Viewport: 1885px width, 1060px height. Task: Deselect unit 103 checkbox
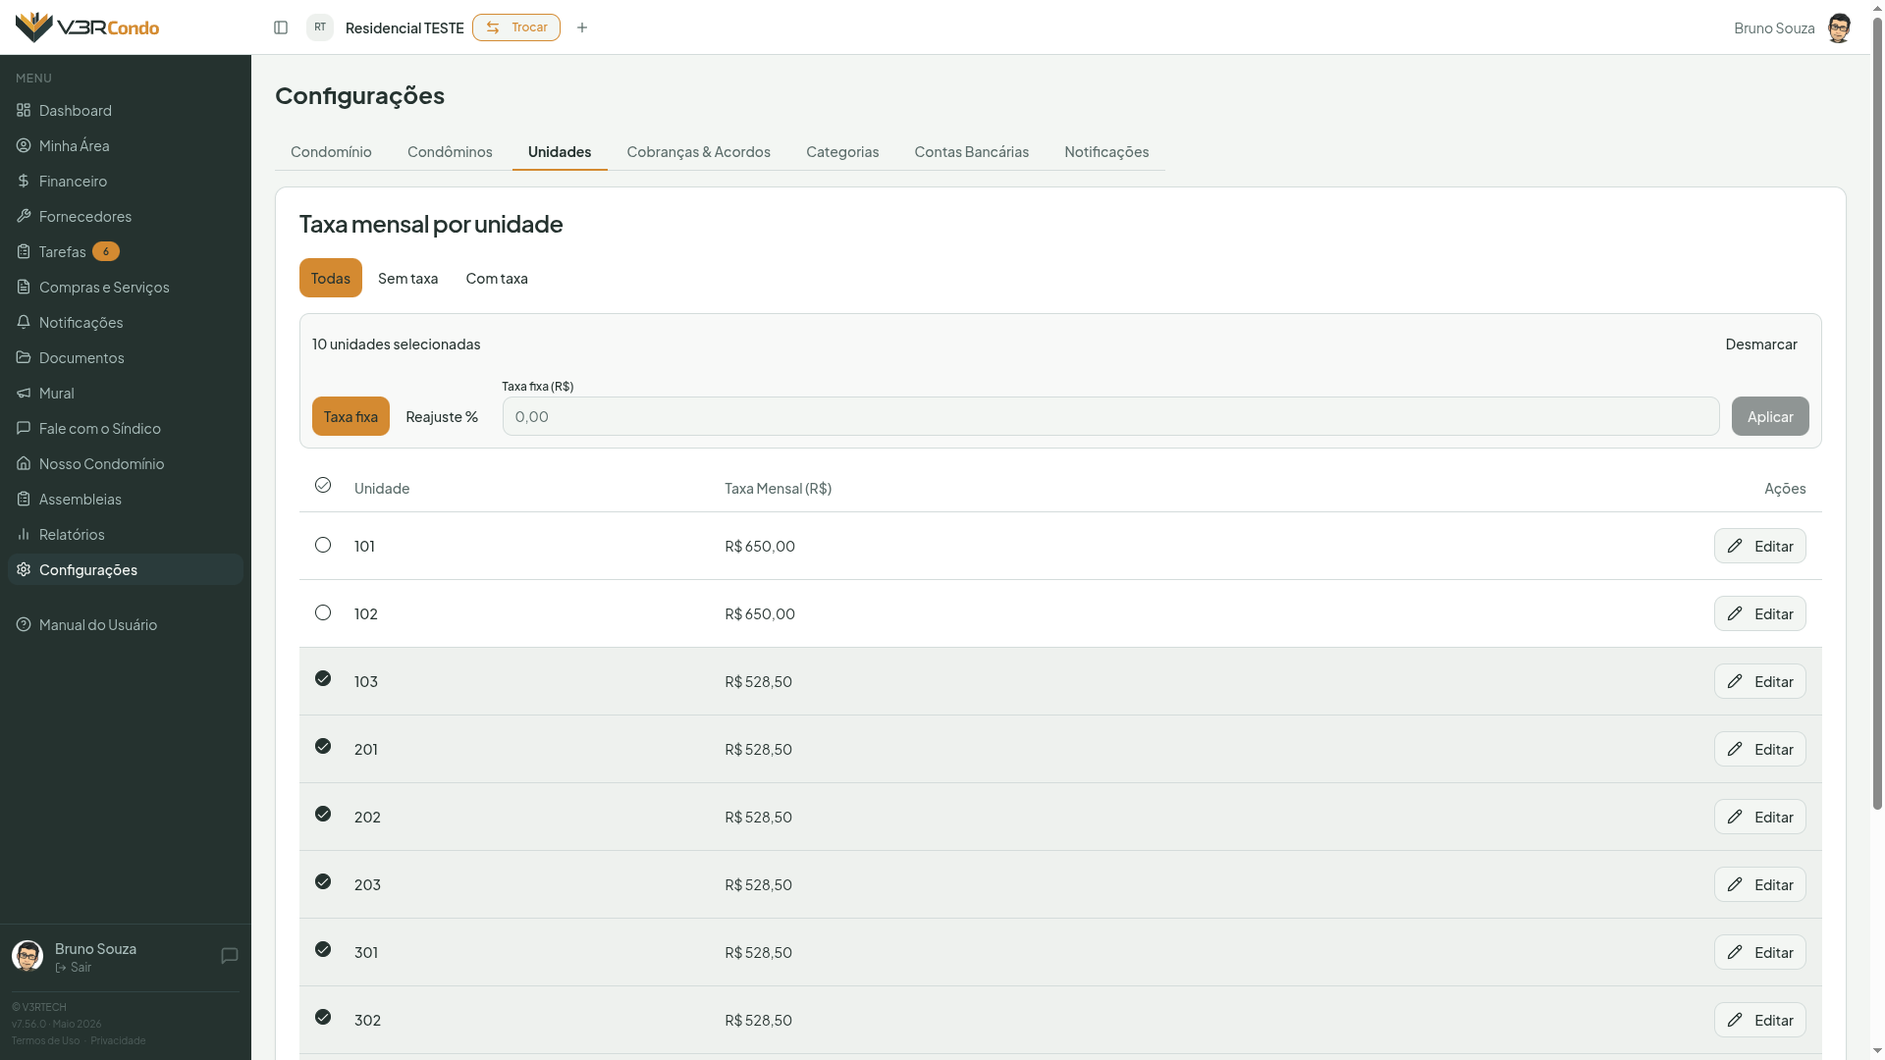click(323, 678)
